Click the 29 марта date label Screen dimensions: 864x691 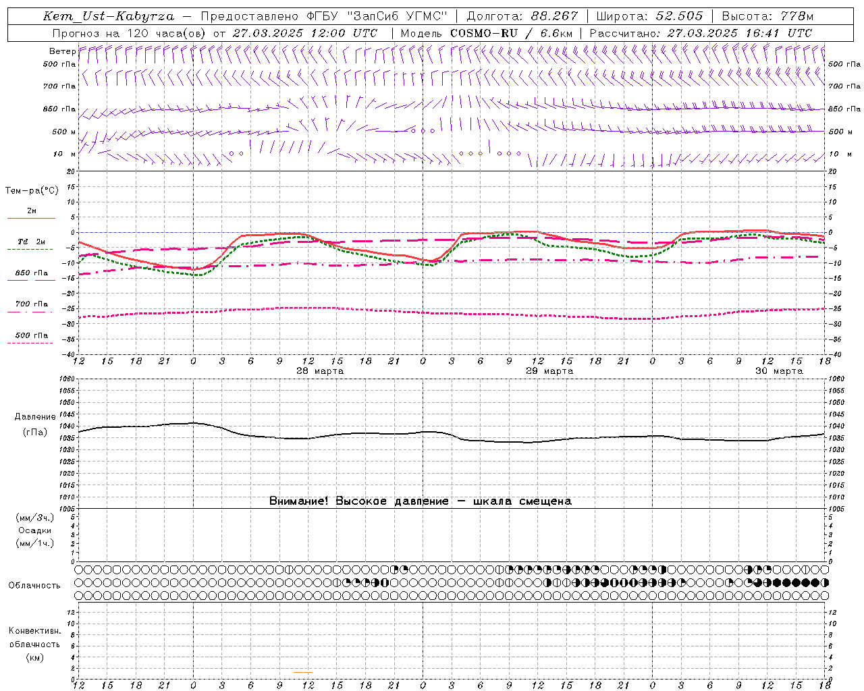click(549, 371)
